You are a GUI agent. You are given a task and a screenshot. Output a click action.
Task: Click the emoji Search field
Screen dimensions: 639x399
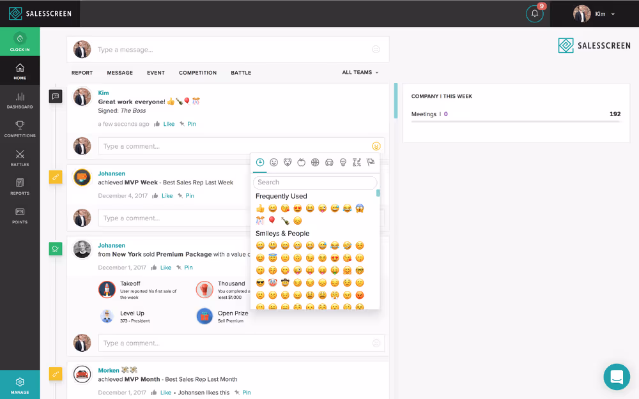[315, 183]
